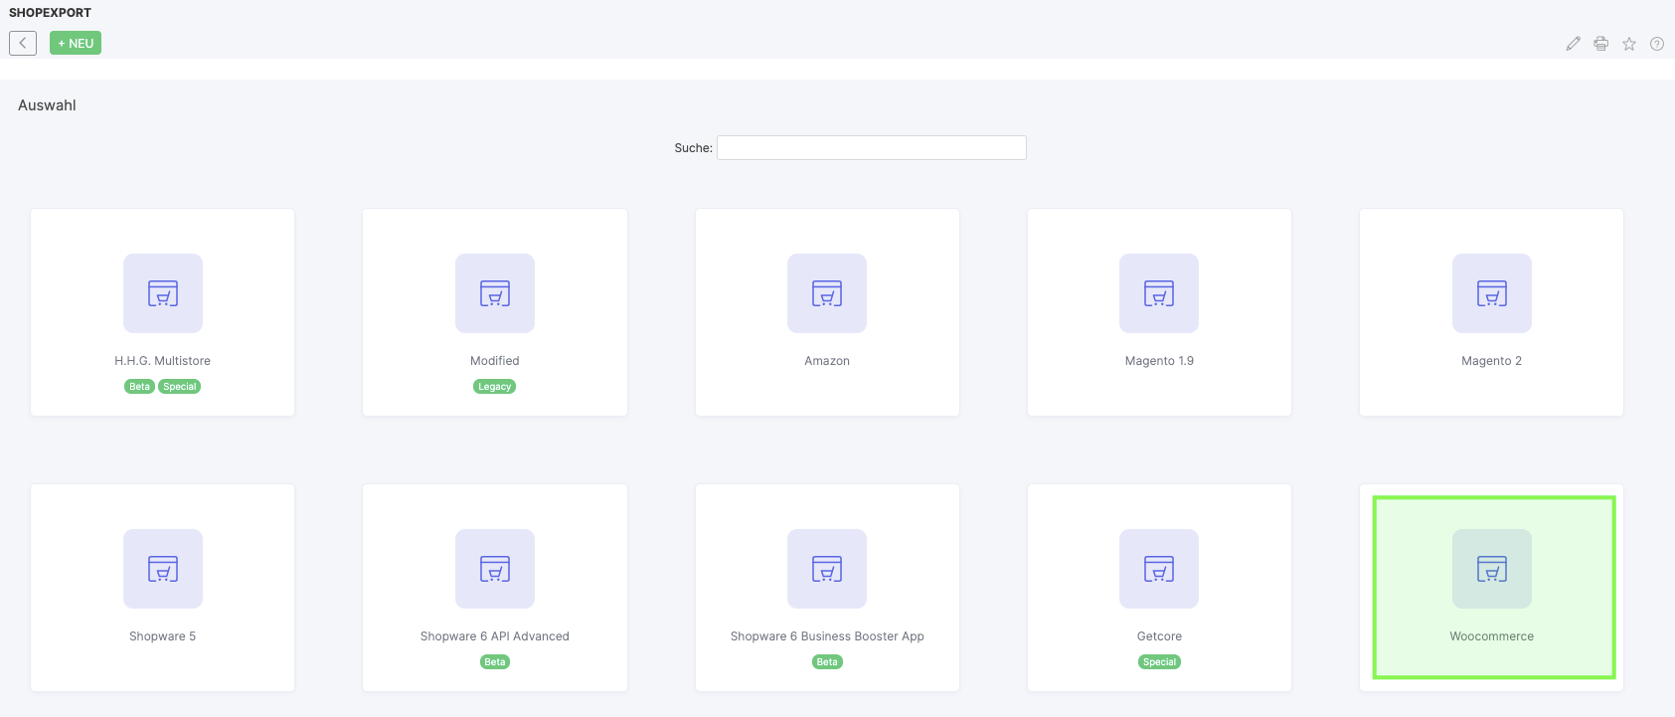Focus the Suche search field
This screenshot has width=1675, height=717.
[872, 148]
